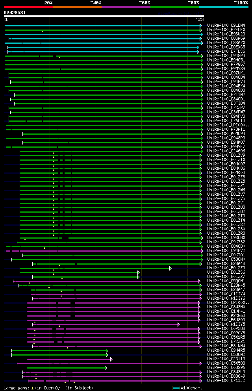The image size is (252, 391).
Task: Pick the UniRef100_O24606 label
Action: point(226,151)
